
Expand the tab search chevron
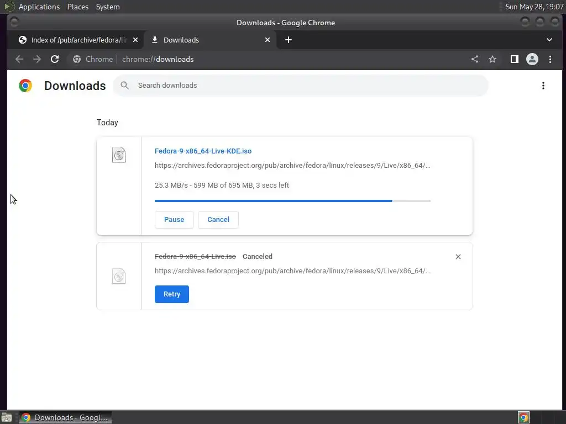coord(549,40)
